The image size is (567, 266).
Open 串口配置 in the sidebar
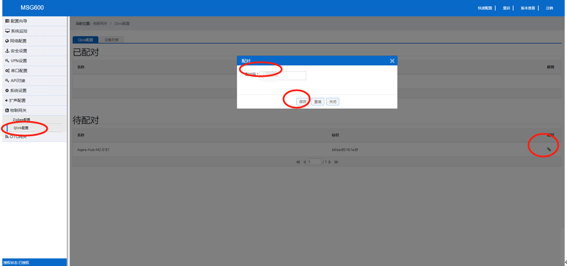19,70
